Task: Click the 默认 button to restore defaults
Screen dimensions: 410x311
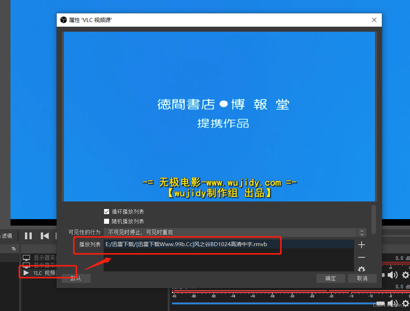Action: [x=76, y=278]
